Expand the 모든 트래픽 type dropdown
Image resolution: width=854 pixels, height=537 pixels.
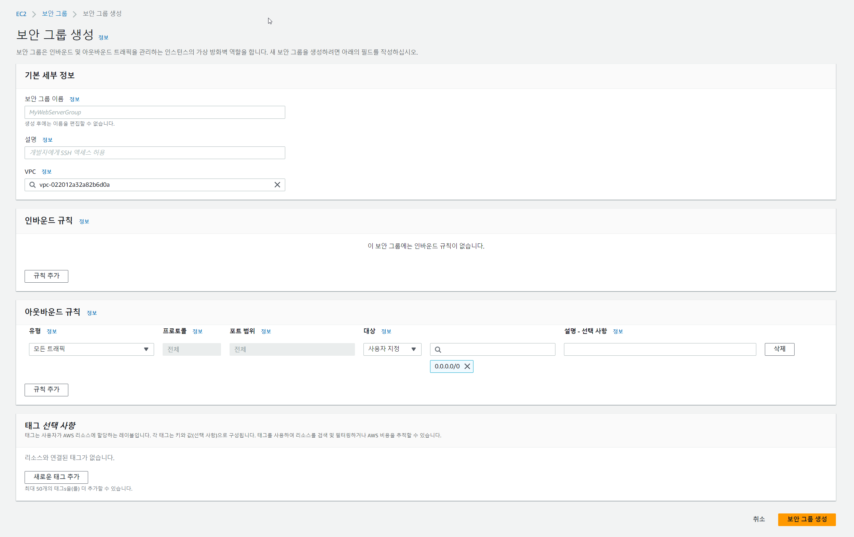point(92,350)
